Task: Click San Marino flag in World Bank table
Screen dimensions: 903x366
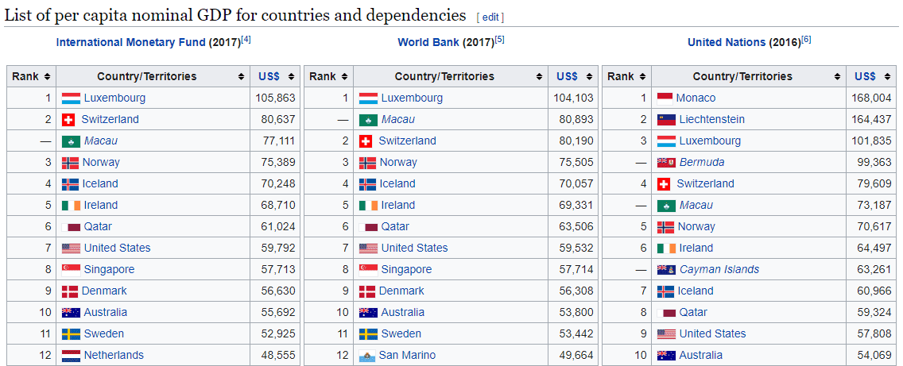Action: [366, 356]
